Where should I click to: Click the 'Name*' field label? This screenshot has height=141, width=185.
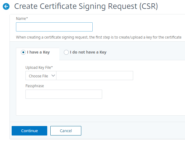(22, 19)
